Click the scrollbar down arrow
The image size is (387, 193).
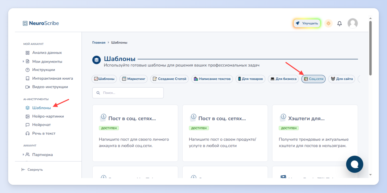370,175
